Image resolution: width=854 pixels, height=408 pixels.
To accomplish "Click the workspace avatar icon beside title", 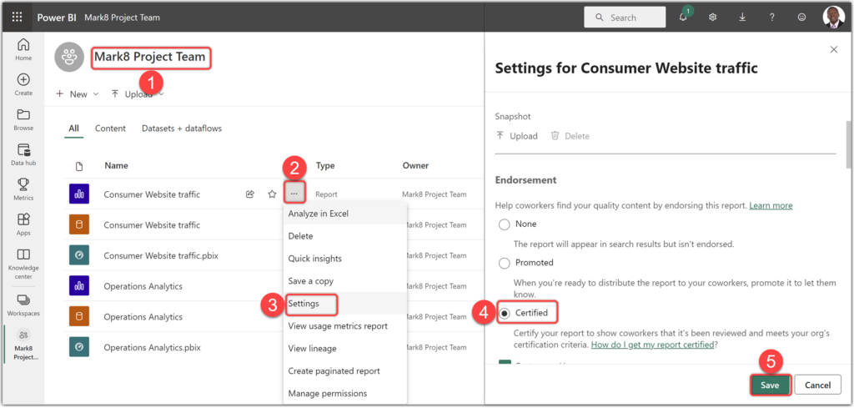I will [x=69, y=57].
